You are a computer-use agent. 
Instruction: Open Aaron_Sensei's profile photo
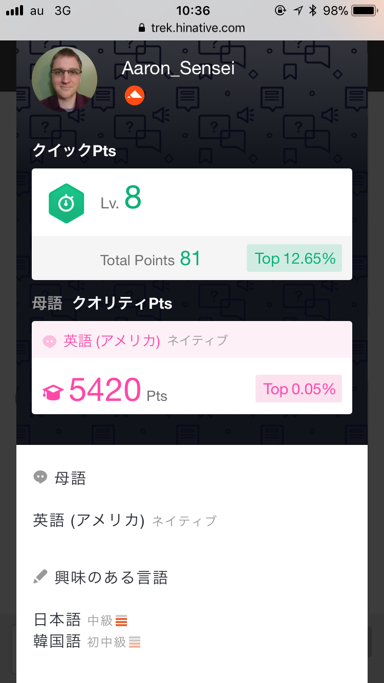coord(65,79)
